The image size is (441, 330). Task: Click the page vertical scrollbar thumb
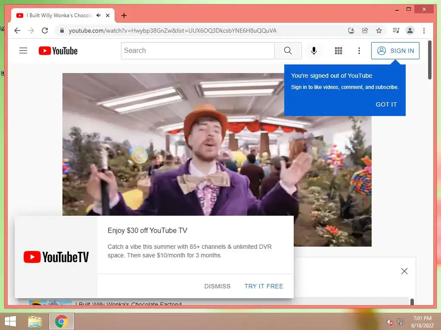pyautogui.click(x=429, y=60)
